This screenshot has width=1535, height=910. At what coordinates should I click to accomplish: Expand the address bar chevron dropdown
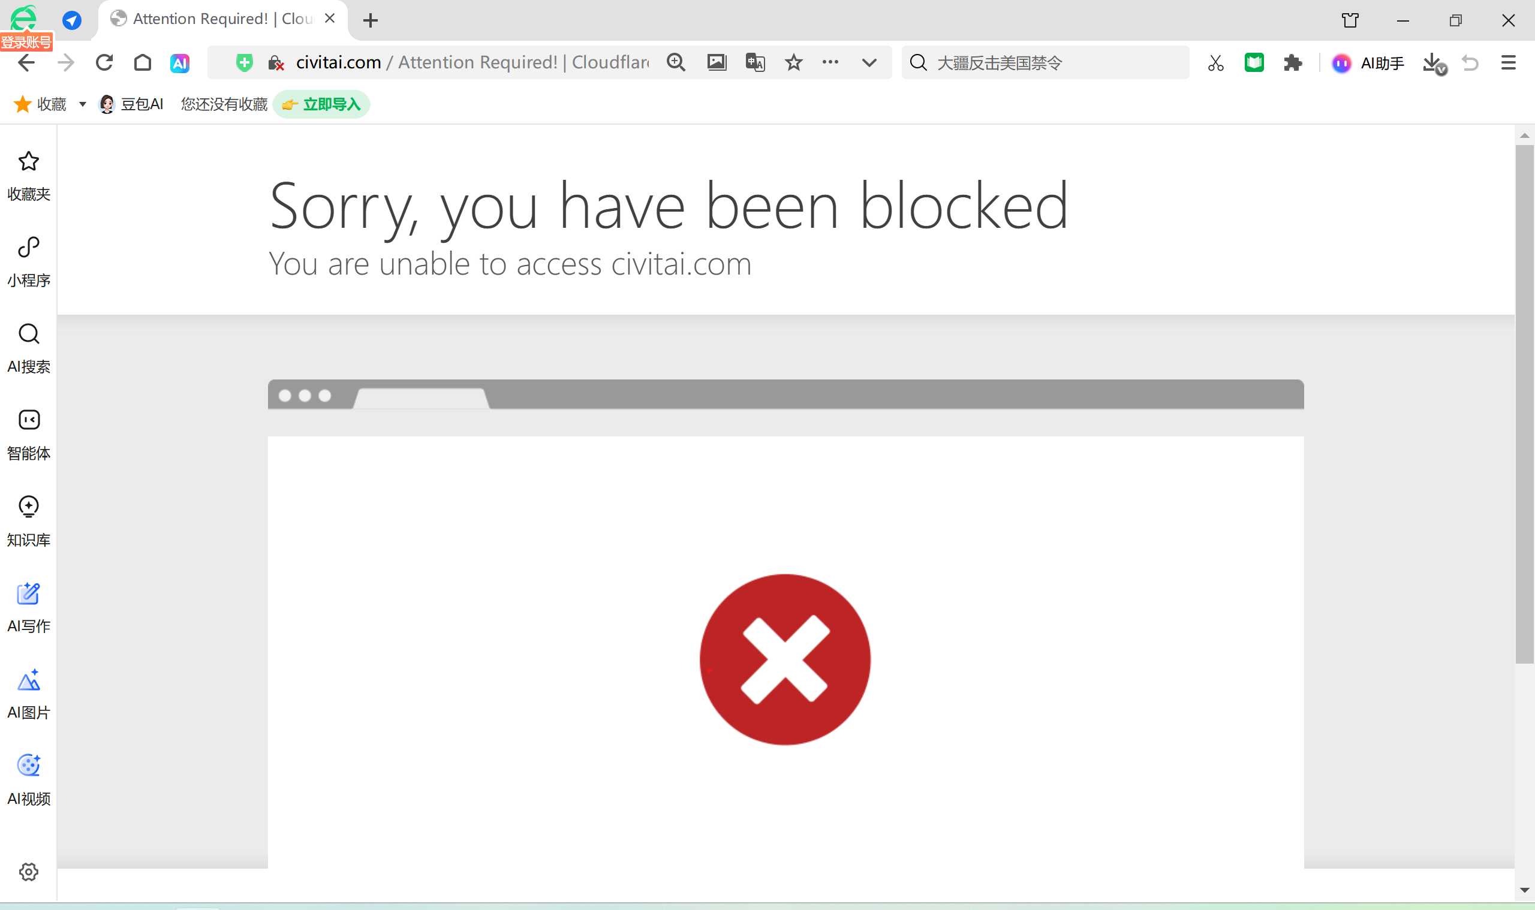869,62
